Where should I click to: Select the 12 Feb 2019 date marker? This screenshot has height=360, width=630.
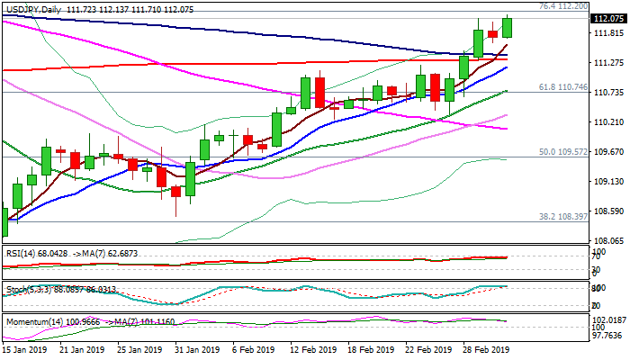[x=311, y=349]
